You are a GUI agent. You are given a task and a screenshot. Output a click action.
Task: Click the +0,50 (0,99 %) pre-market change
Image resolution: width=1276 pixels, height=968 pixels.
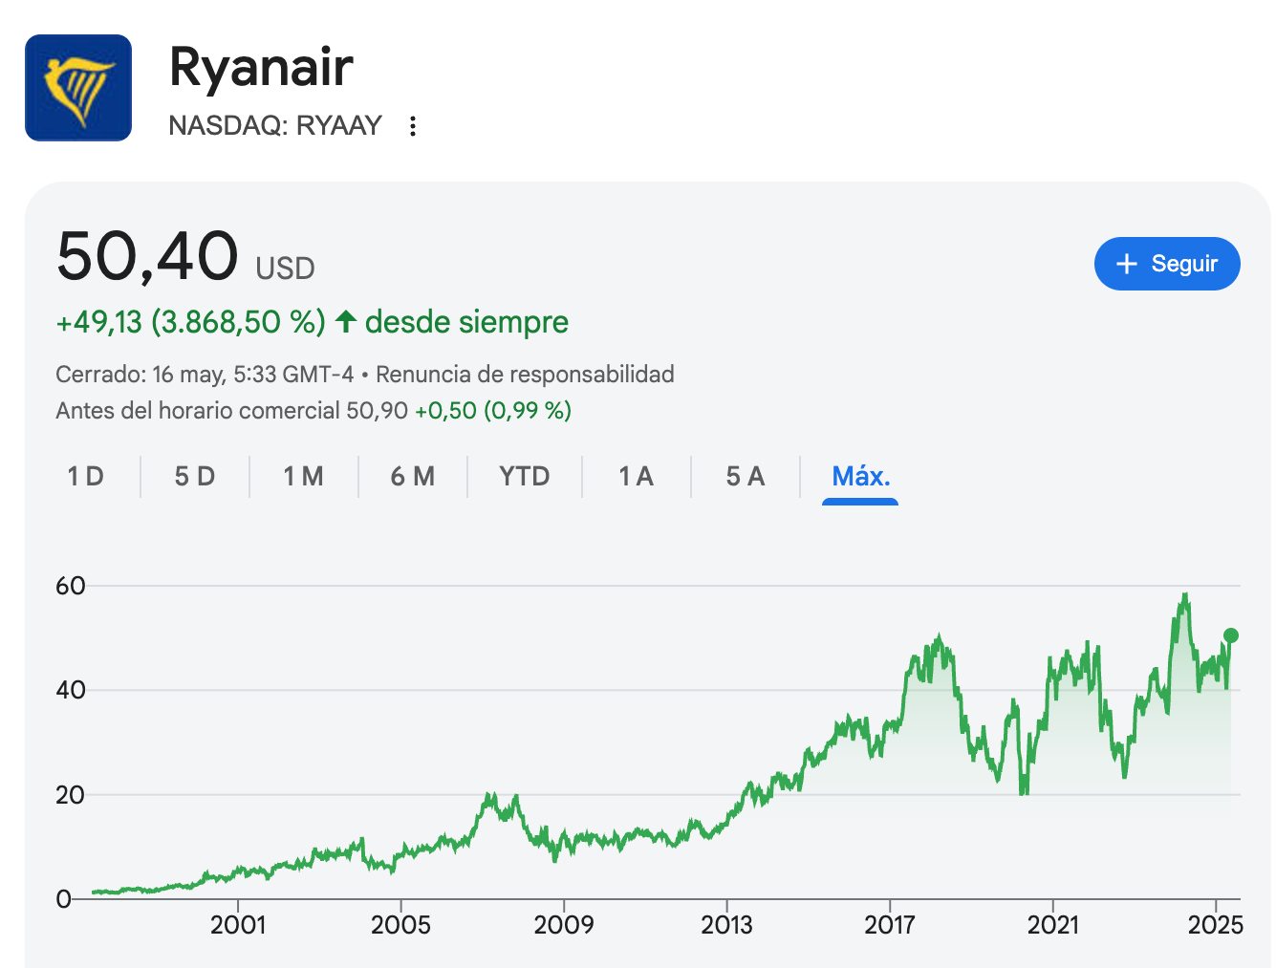pos(493,411)
